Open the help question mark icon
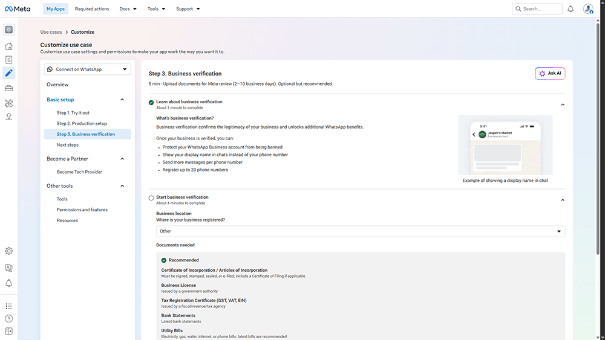This screenshot has width=605, height=340. point(9,318)
